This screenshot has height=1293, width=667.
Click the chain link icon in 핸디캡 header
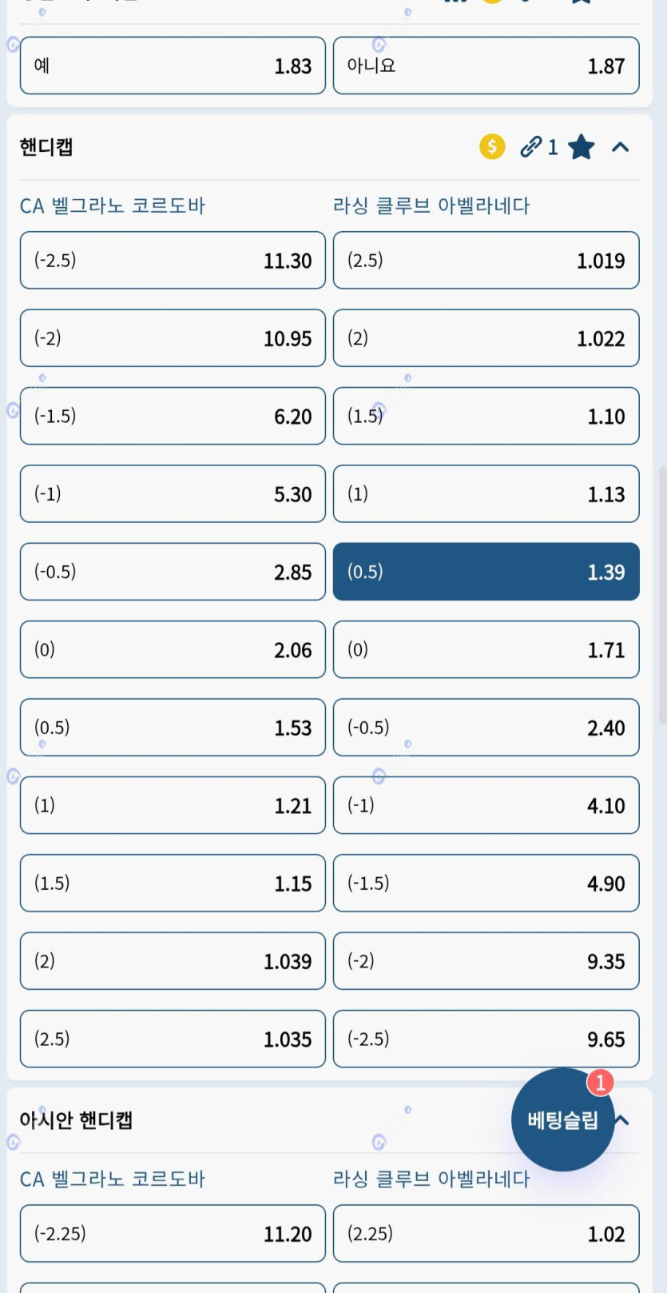pyautogui.click(x=531, y=147)
